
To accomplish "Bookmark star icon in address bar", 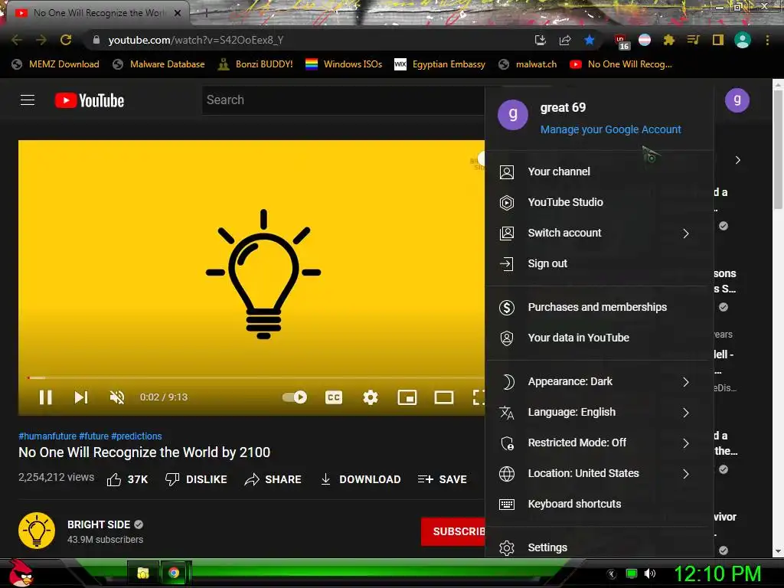I will [x=590, y=40].
